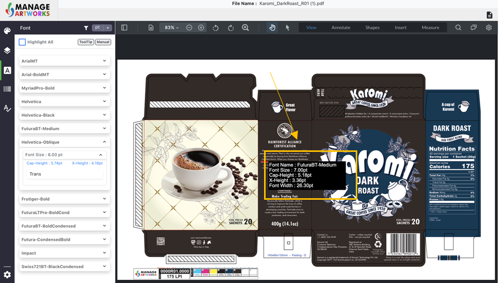Viewport: 500px width, 283px height.
Task: Switch to ToolTip mode
Action: tap(86, 42)
